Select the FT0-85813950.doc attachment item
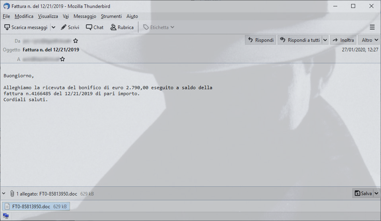 click(x=36, y=206)
